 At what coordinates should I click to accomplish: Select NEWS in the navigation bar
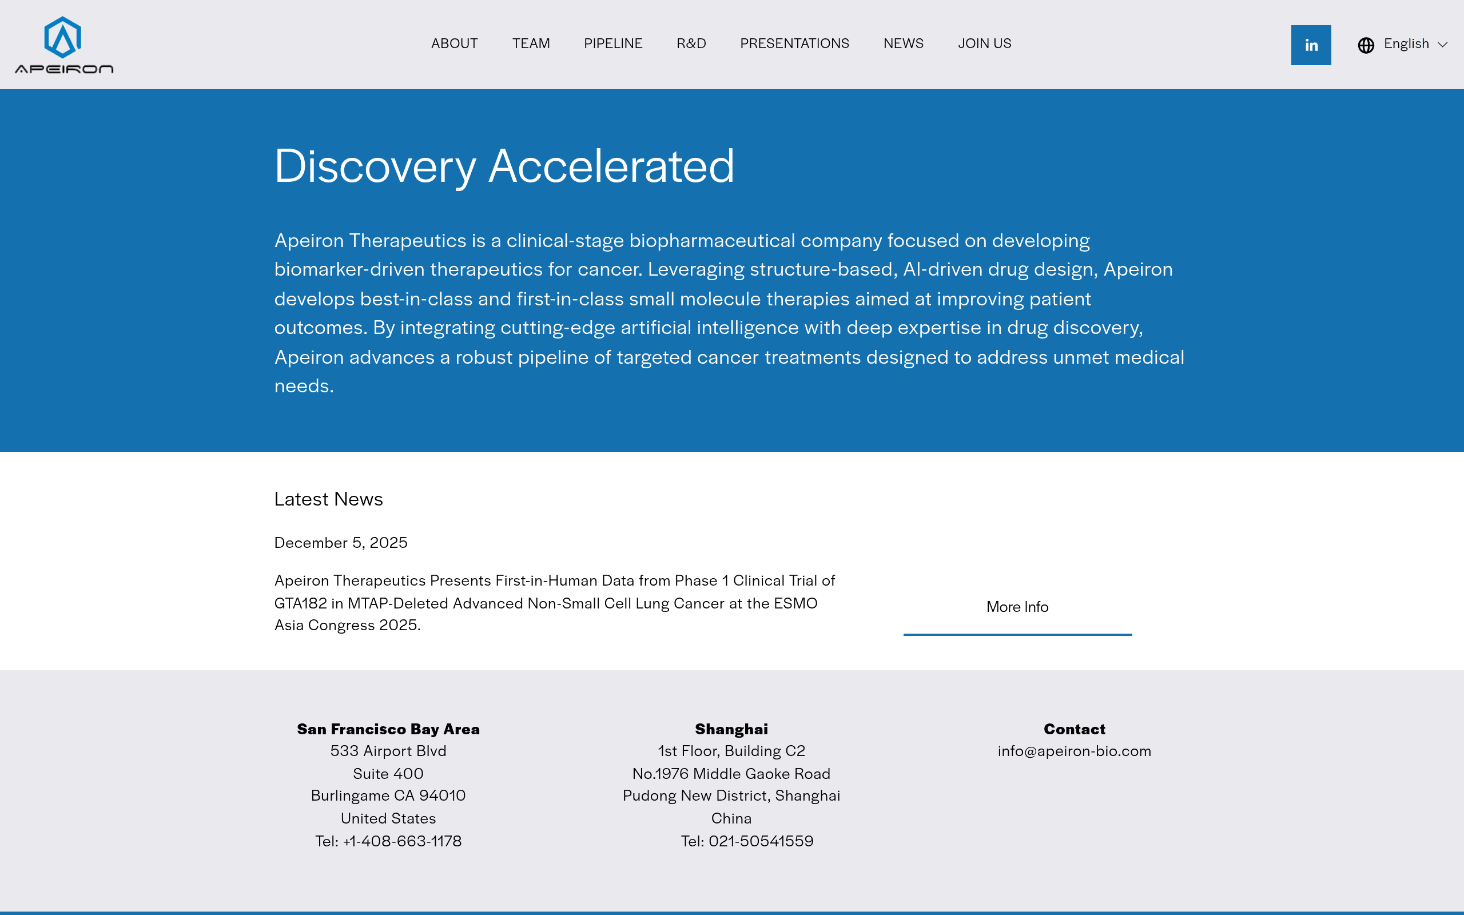pos(903,43)
